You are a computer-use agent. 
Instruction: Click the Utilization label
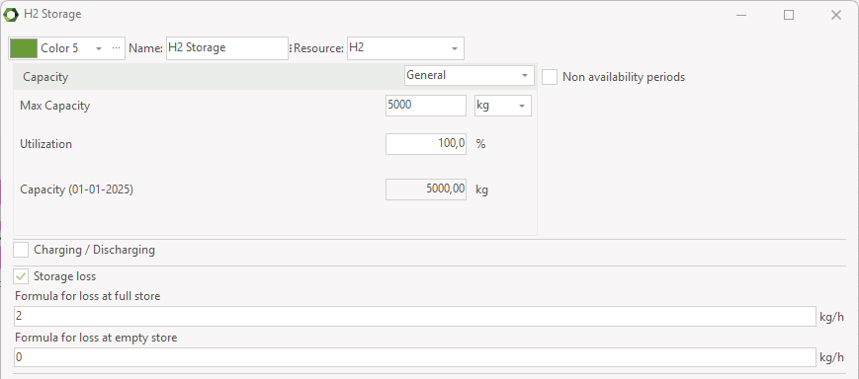46,144
